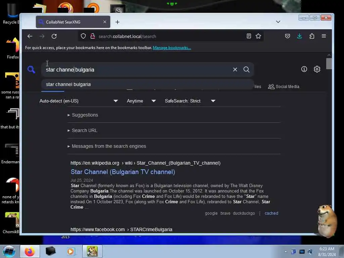This screenshot has height=258, width=344.
Task: Open media player taskbar icon
Action: pyautogui.click(x=71, y=251)
